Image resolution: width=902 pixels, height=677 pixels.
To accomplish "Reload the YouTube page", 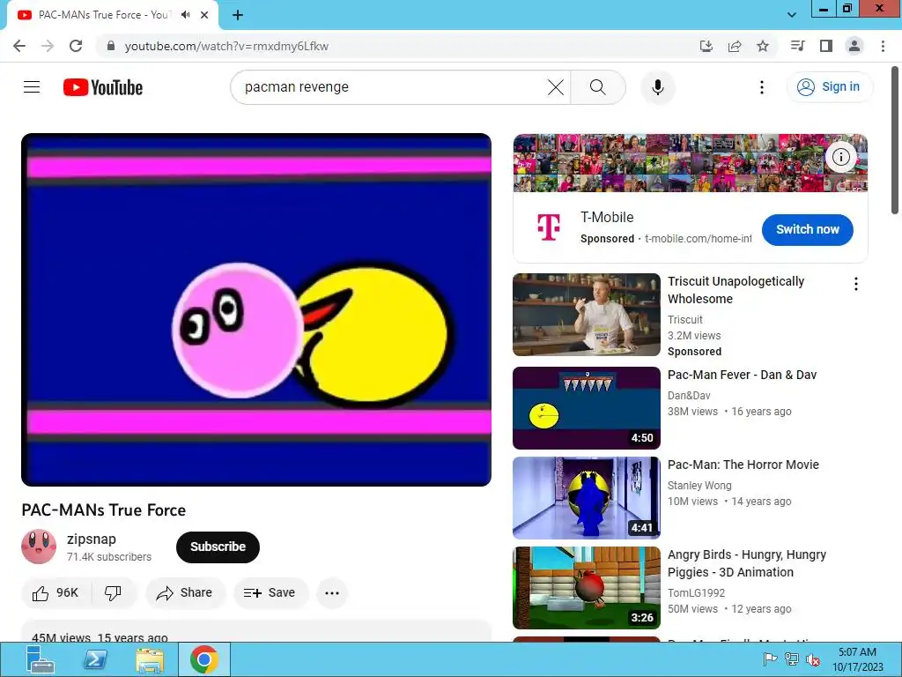I will click(x=76, y=46).
